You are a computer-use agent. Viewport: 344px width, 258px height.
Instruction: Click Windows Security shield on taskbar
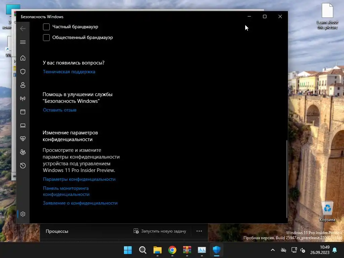(x=217, y=250)
